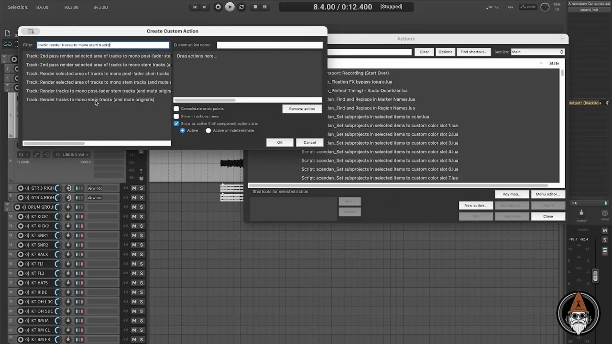Start playback with the Play button
612x344 pixels.
pos(230,7)
